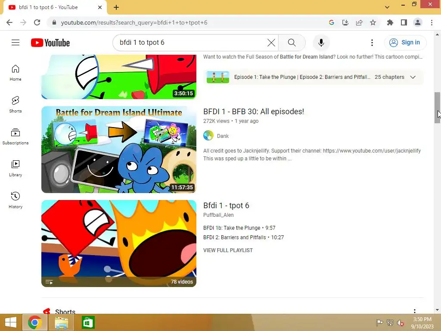
Task: Click the magnifying glass search button
Action: [x=292, y=43]
